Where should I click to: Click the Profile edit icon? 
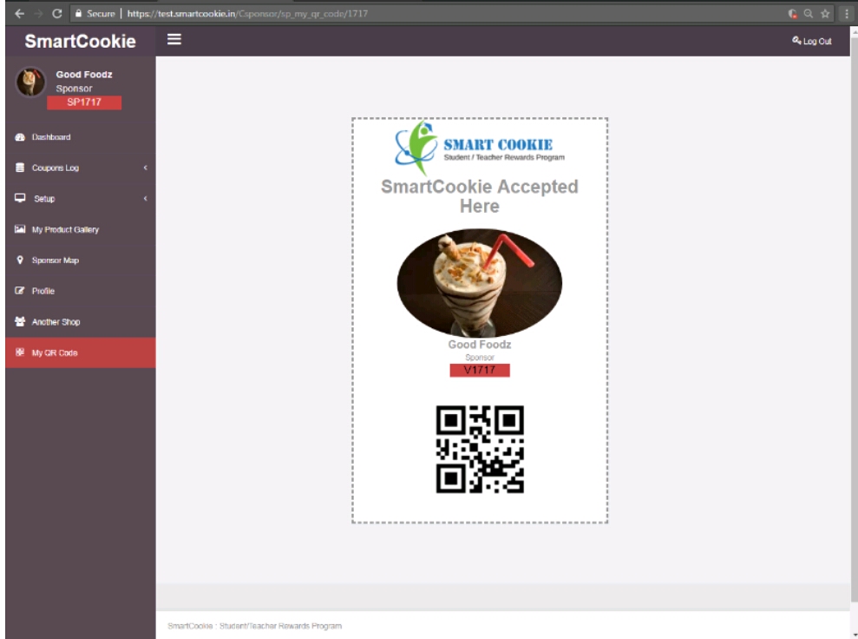[19, 291]
